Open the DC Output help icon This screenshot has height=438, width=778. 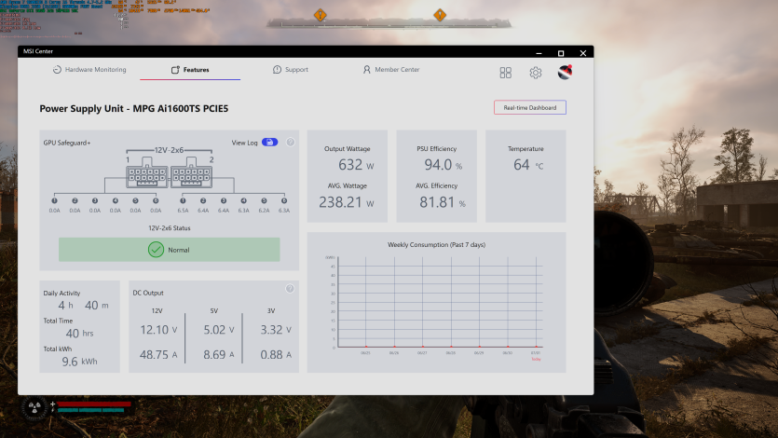[x=290, y=289]
